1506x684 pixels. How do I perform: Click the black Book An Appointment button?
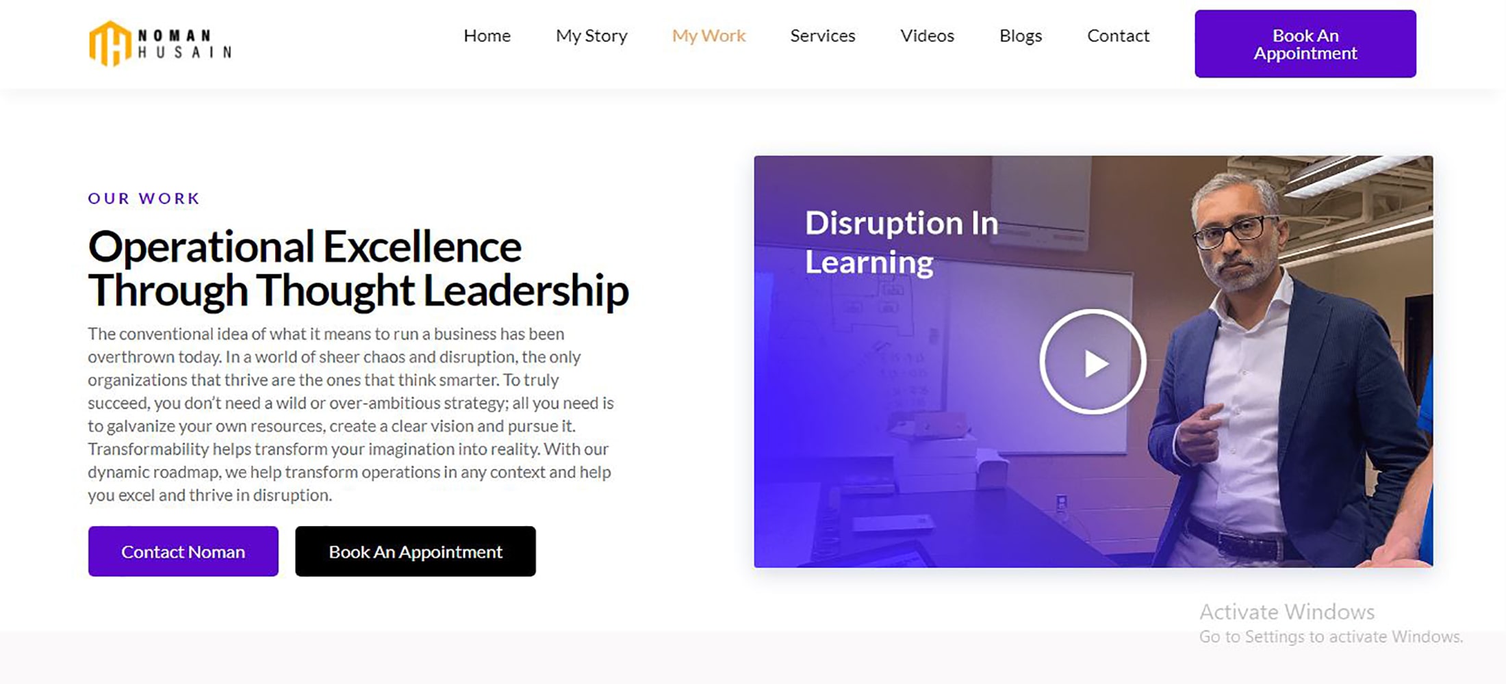(416, 551)
